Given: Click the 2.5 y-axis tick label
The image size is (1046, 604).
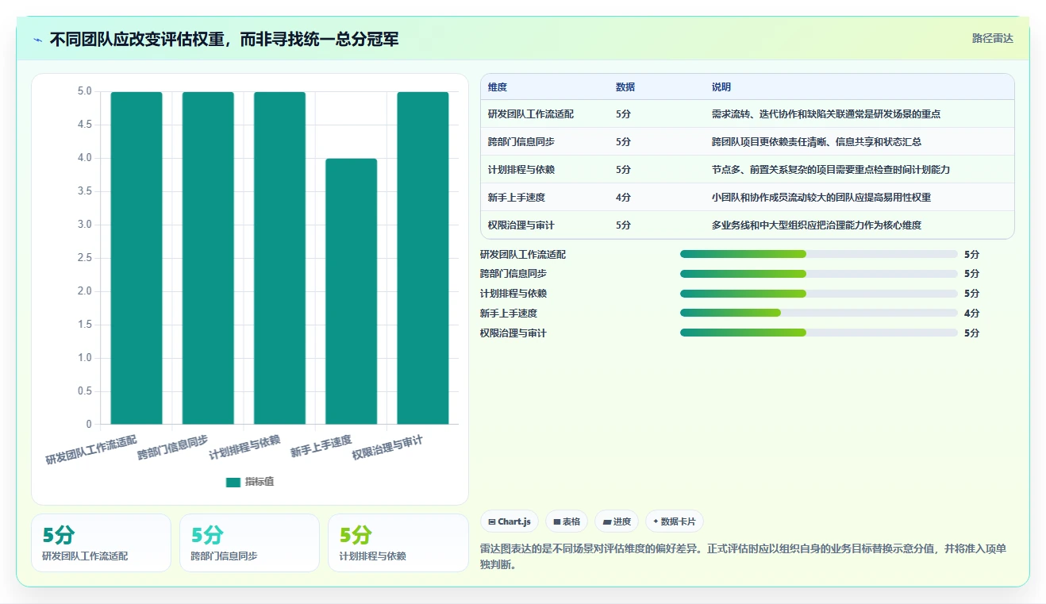Looking at the screenshot, I should (x=84, y=258).
